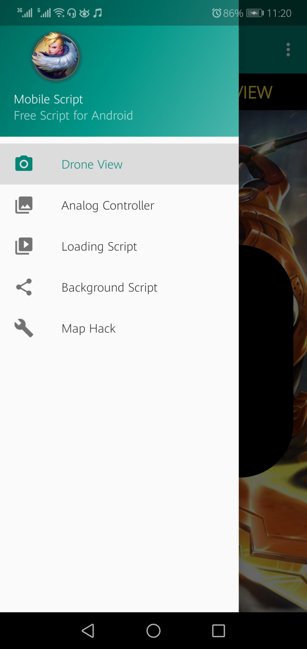Tap the Free Script for Android subtitle
The width and height of the screenshot is (307, 649).
73,115
